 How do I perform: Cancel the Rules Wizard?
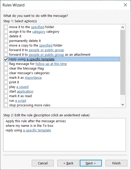43,163
